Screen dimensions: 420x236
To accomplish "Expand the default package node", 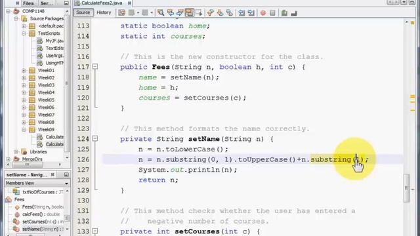I will [24, 26].
